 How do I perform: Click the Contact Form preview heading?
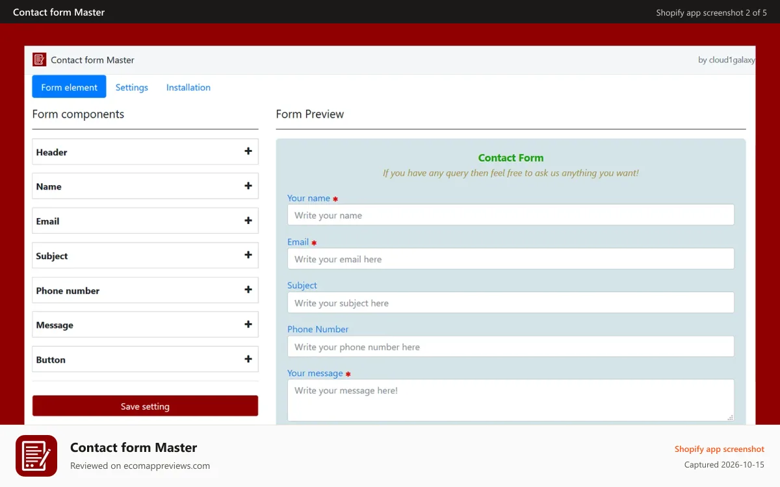point(511,158)
